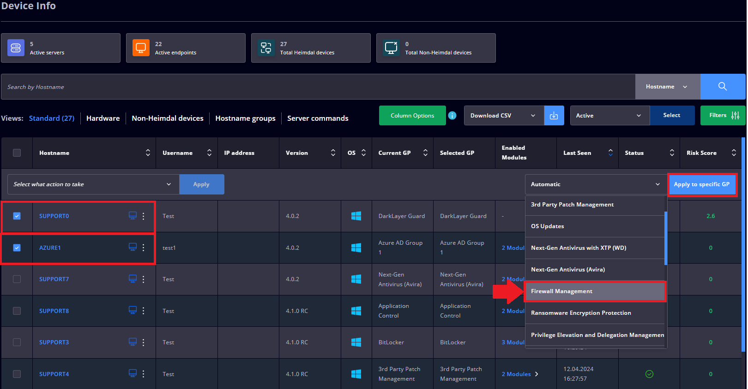Choose Ransomware Encryption Protection option

(595, 313)
